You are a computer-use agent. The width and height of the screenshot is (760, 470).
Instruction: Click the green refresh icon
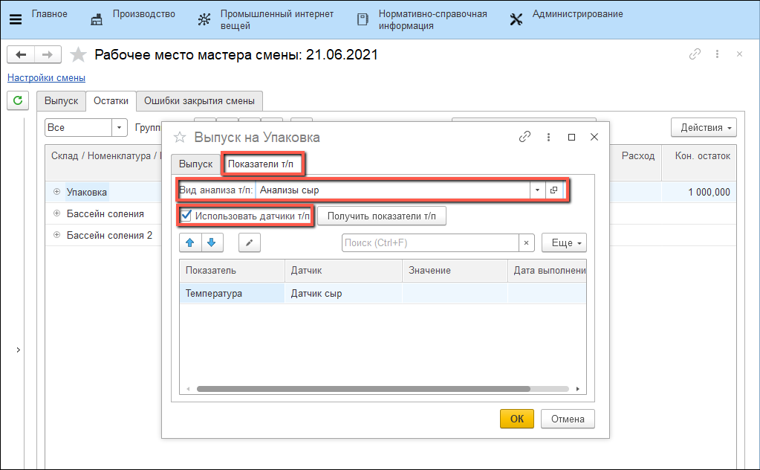click(17, 100)
